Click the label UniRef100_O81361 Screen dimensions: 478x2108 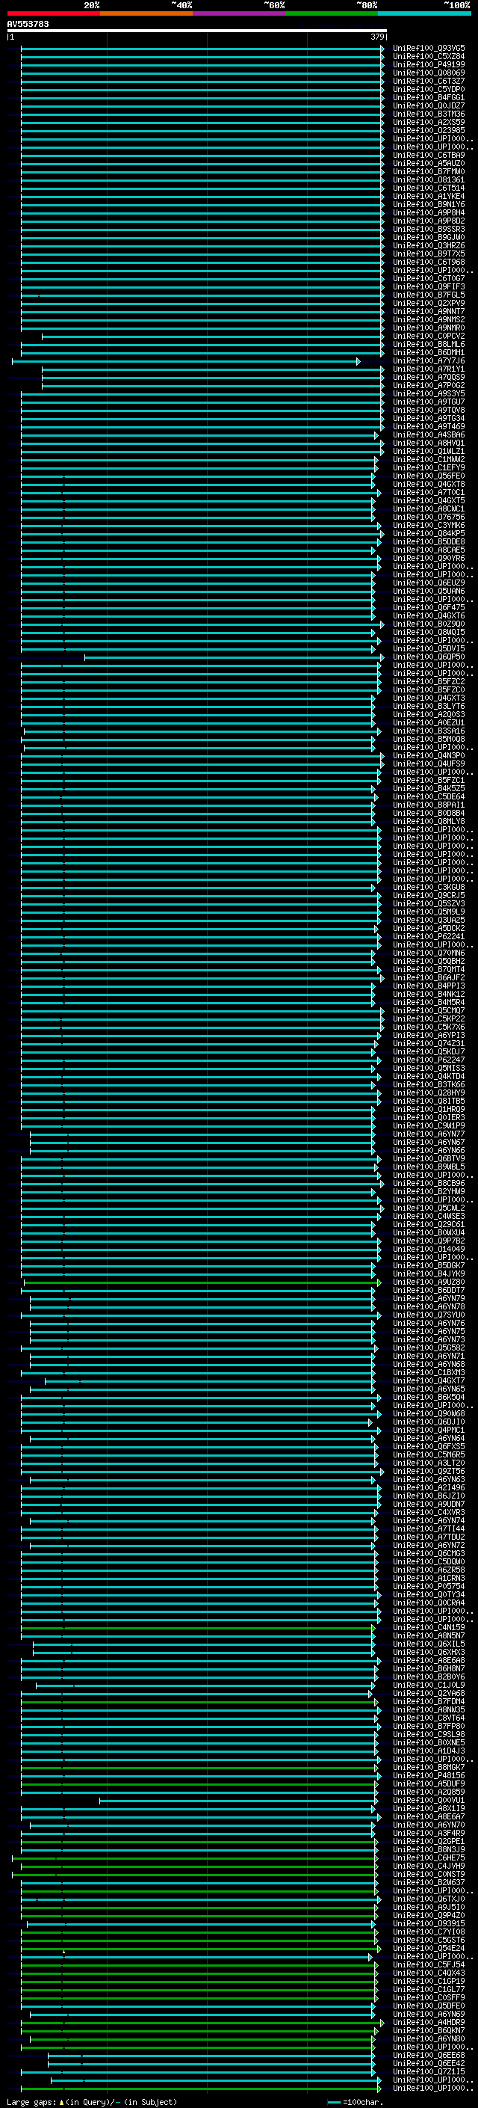(429, 180)
